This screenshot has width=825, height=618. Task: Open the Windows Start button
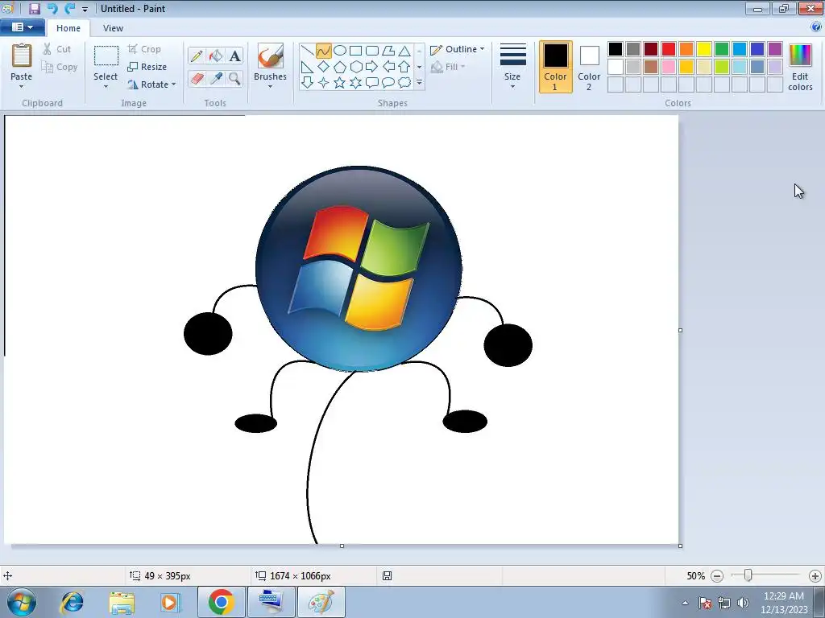pos(21,602)
